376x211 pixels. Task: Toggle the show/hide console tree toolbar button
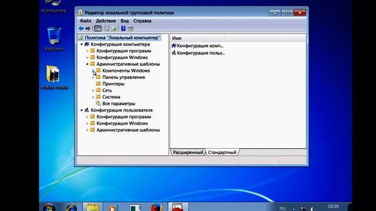coord(98,29)
